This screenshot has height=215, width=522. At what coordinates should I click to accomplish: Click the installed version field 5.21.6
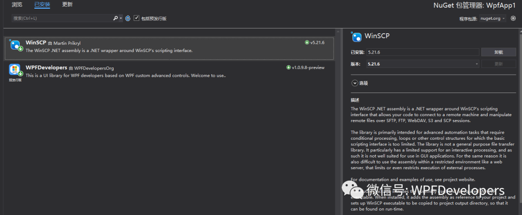pos(422,52)
